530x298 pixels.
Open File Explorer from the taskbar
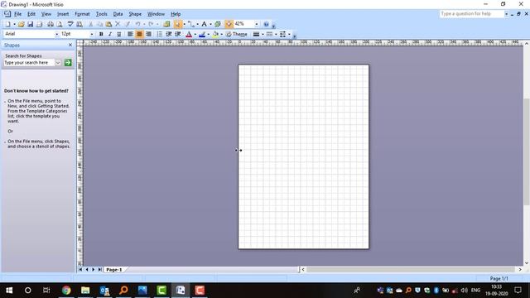(85, 291)
